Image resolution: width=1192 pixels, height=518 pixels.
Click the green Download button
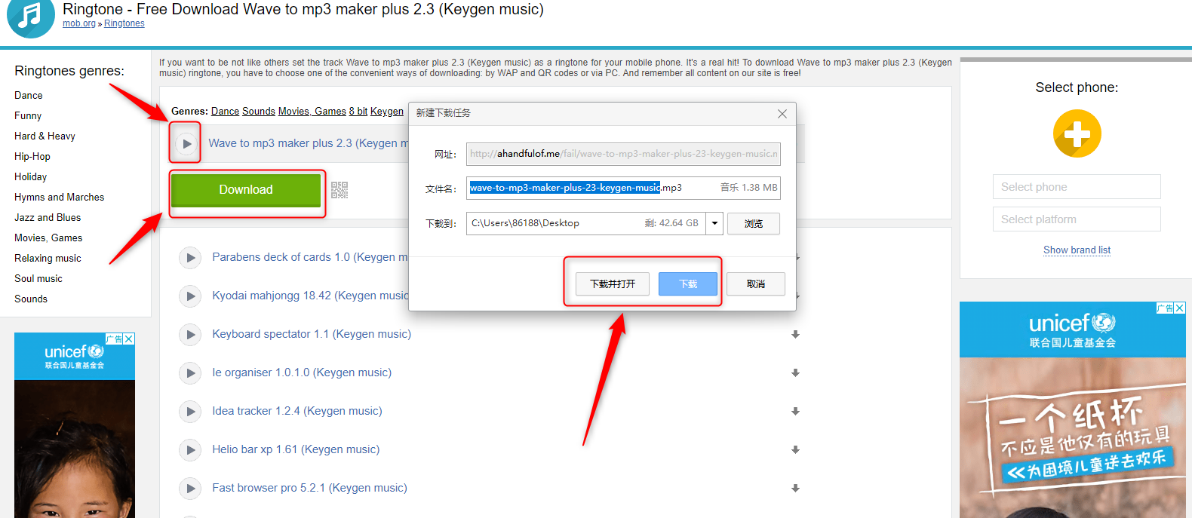246,190
